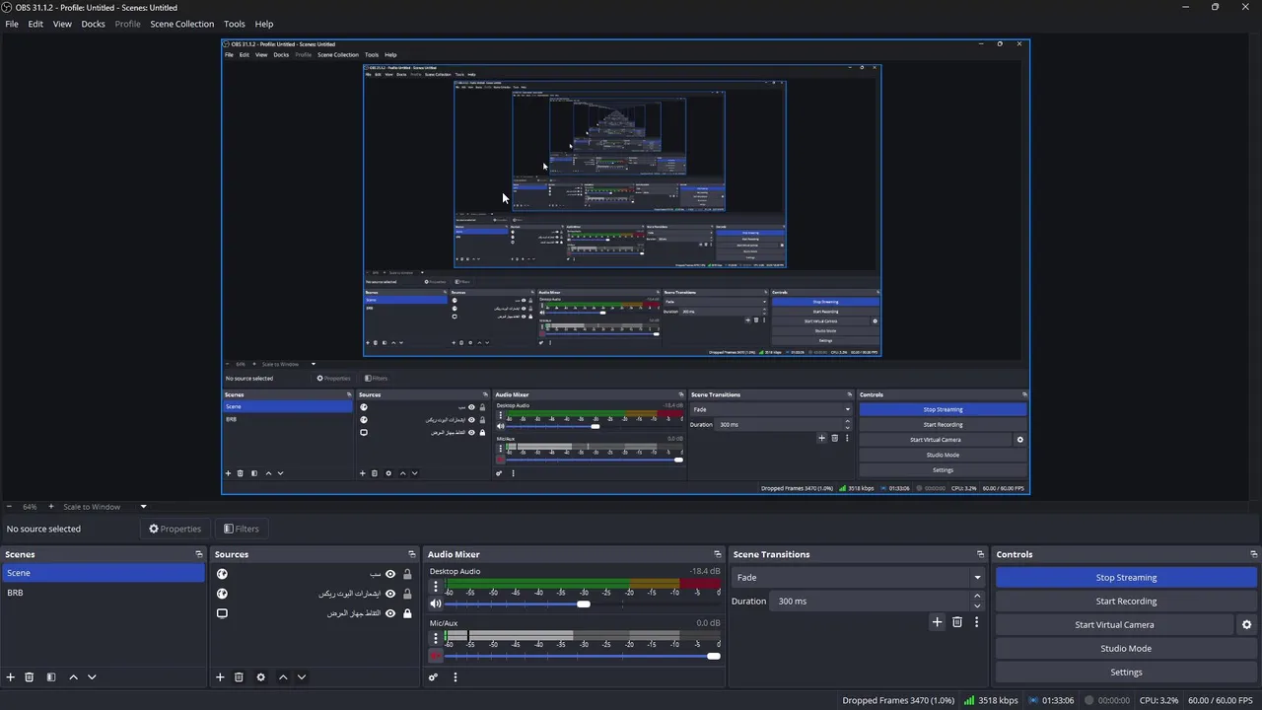
Task: Toggle lock on اشعارات البوت ريكس source
Action: pos(407,594)
